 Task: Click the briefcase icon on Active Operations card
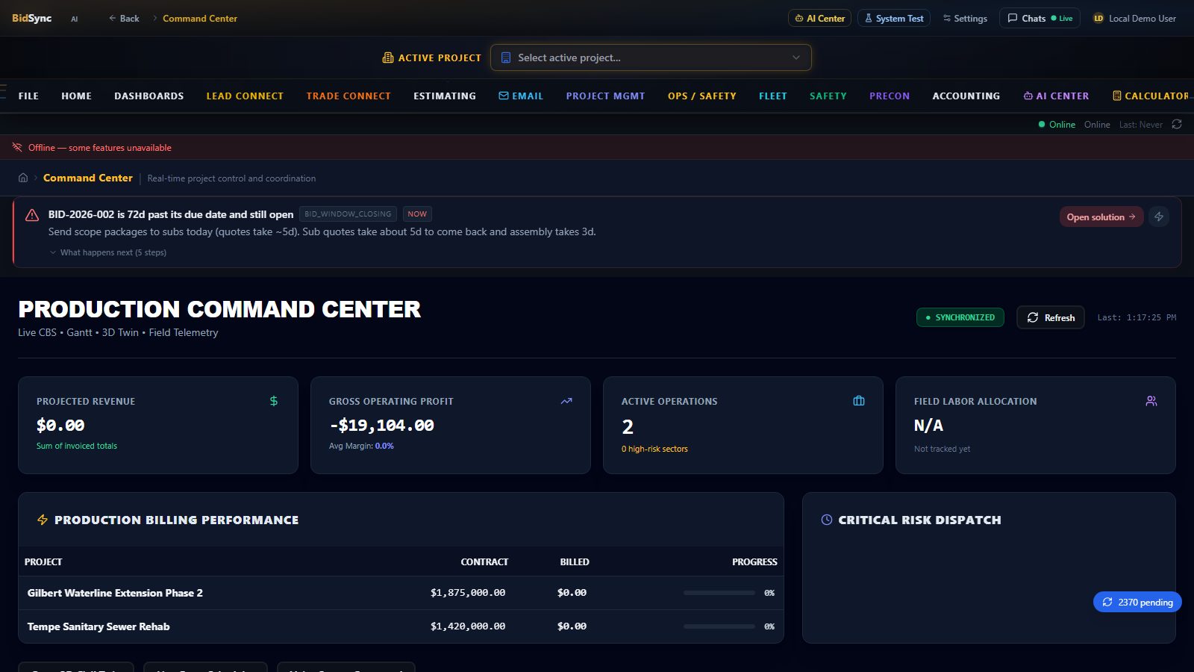(x=859, y=401)
